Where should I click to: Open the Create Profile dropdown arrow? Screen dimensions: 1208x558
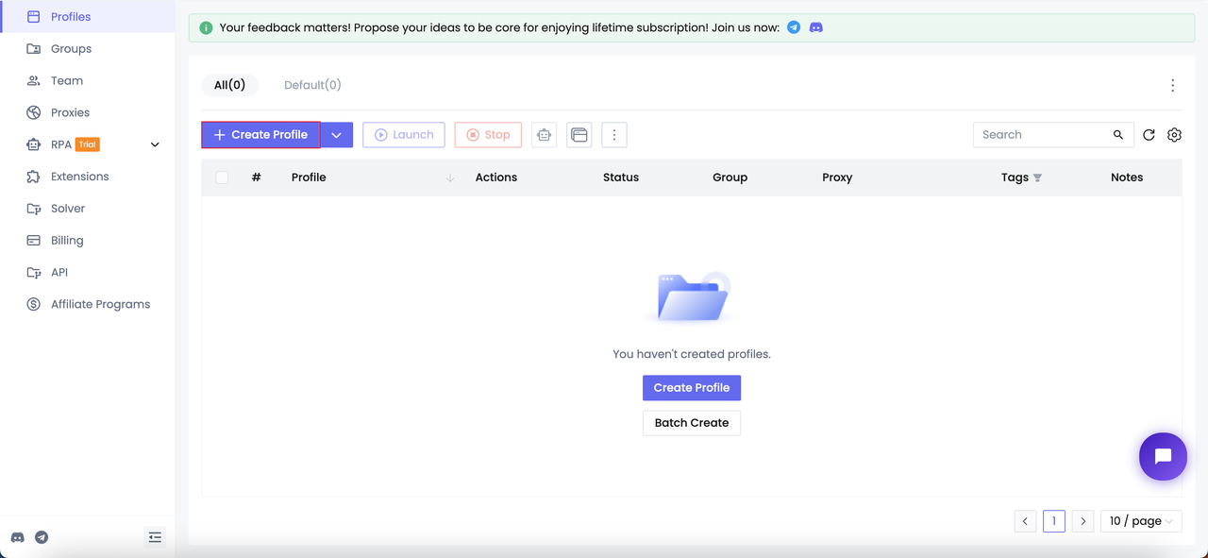pos(337,135)
